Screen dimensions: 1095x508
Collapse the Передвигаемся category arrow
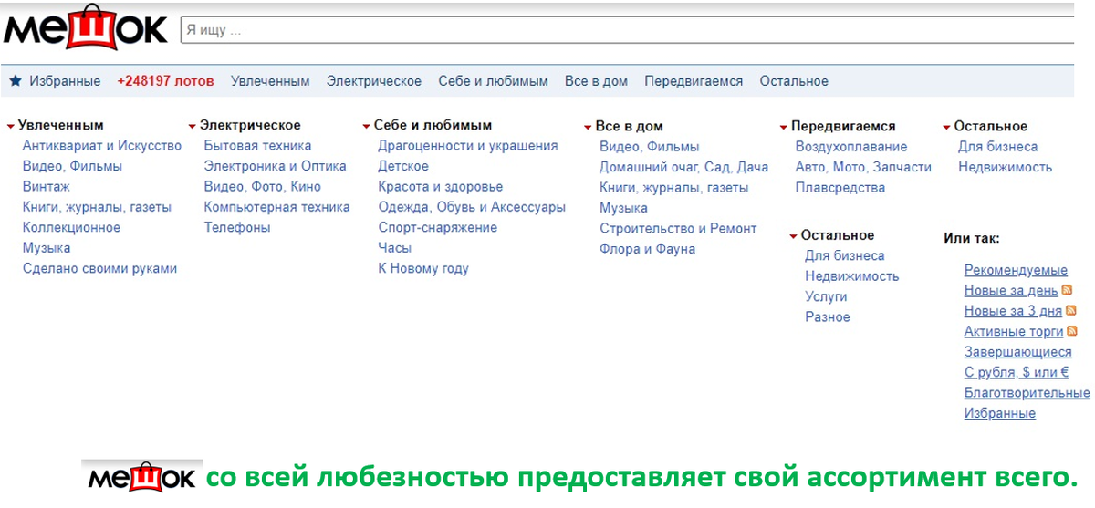coord(784,127)
